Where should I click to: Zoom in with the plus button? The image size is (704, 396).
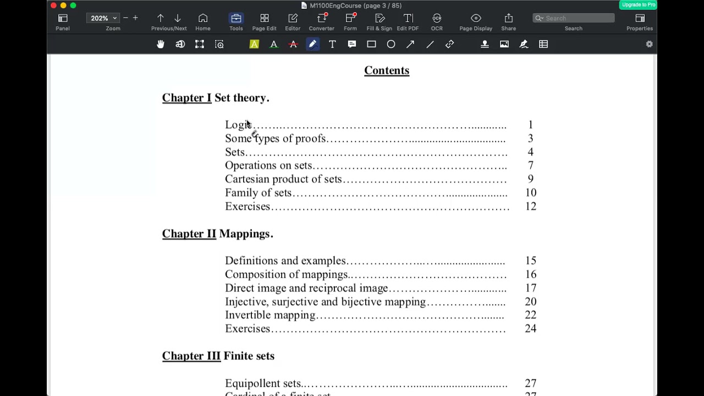coord(135,18)
